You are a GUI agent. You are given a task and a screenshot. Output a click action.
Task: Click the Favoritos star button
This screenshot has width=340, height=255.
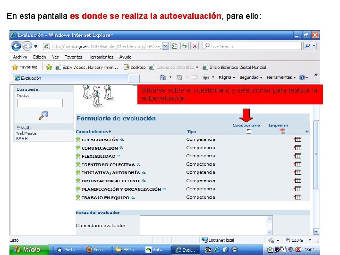tap(25, 67)
